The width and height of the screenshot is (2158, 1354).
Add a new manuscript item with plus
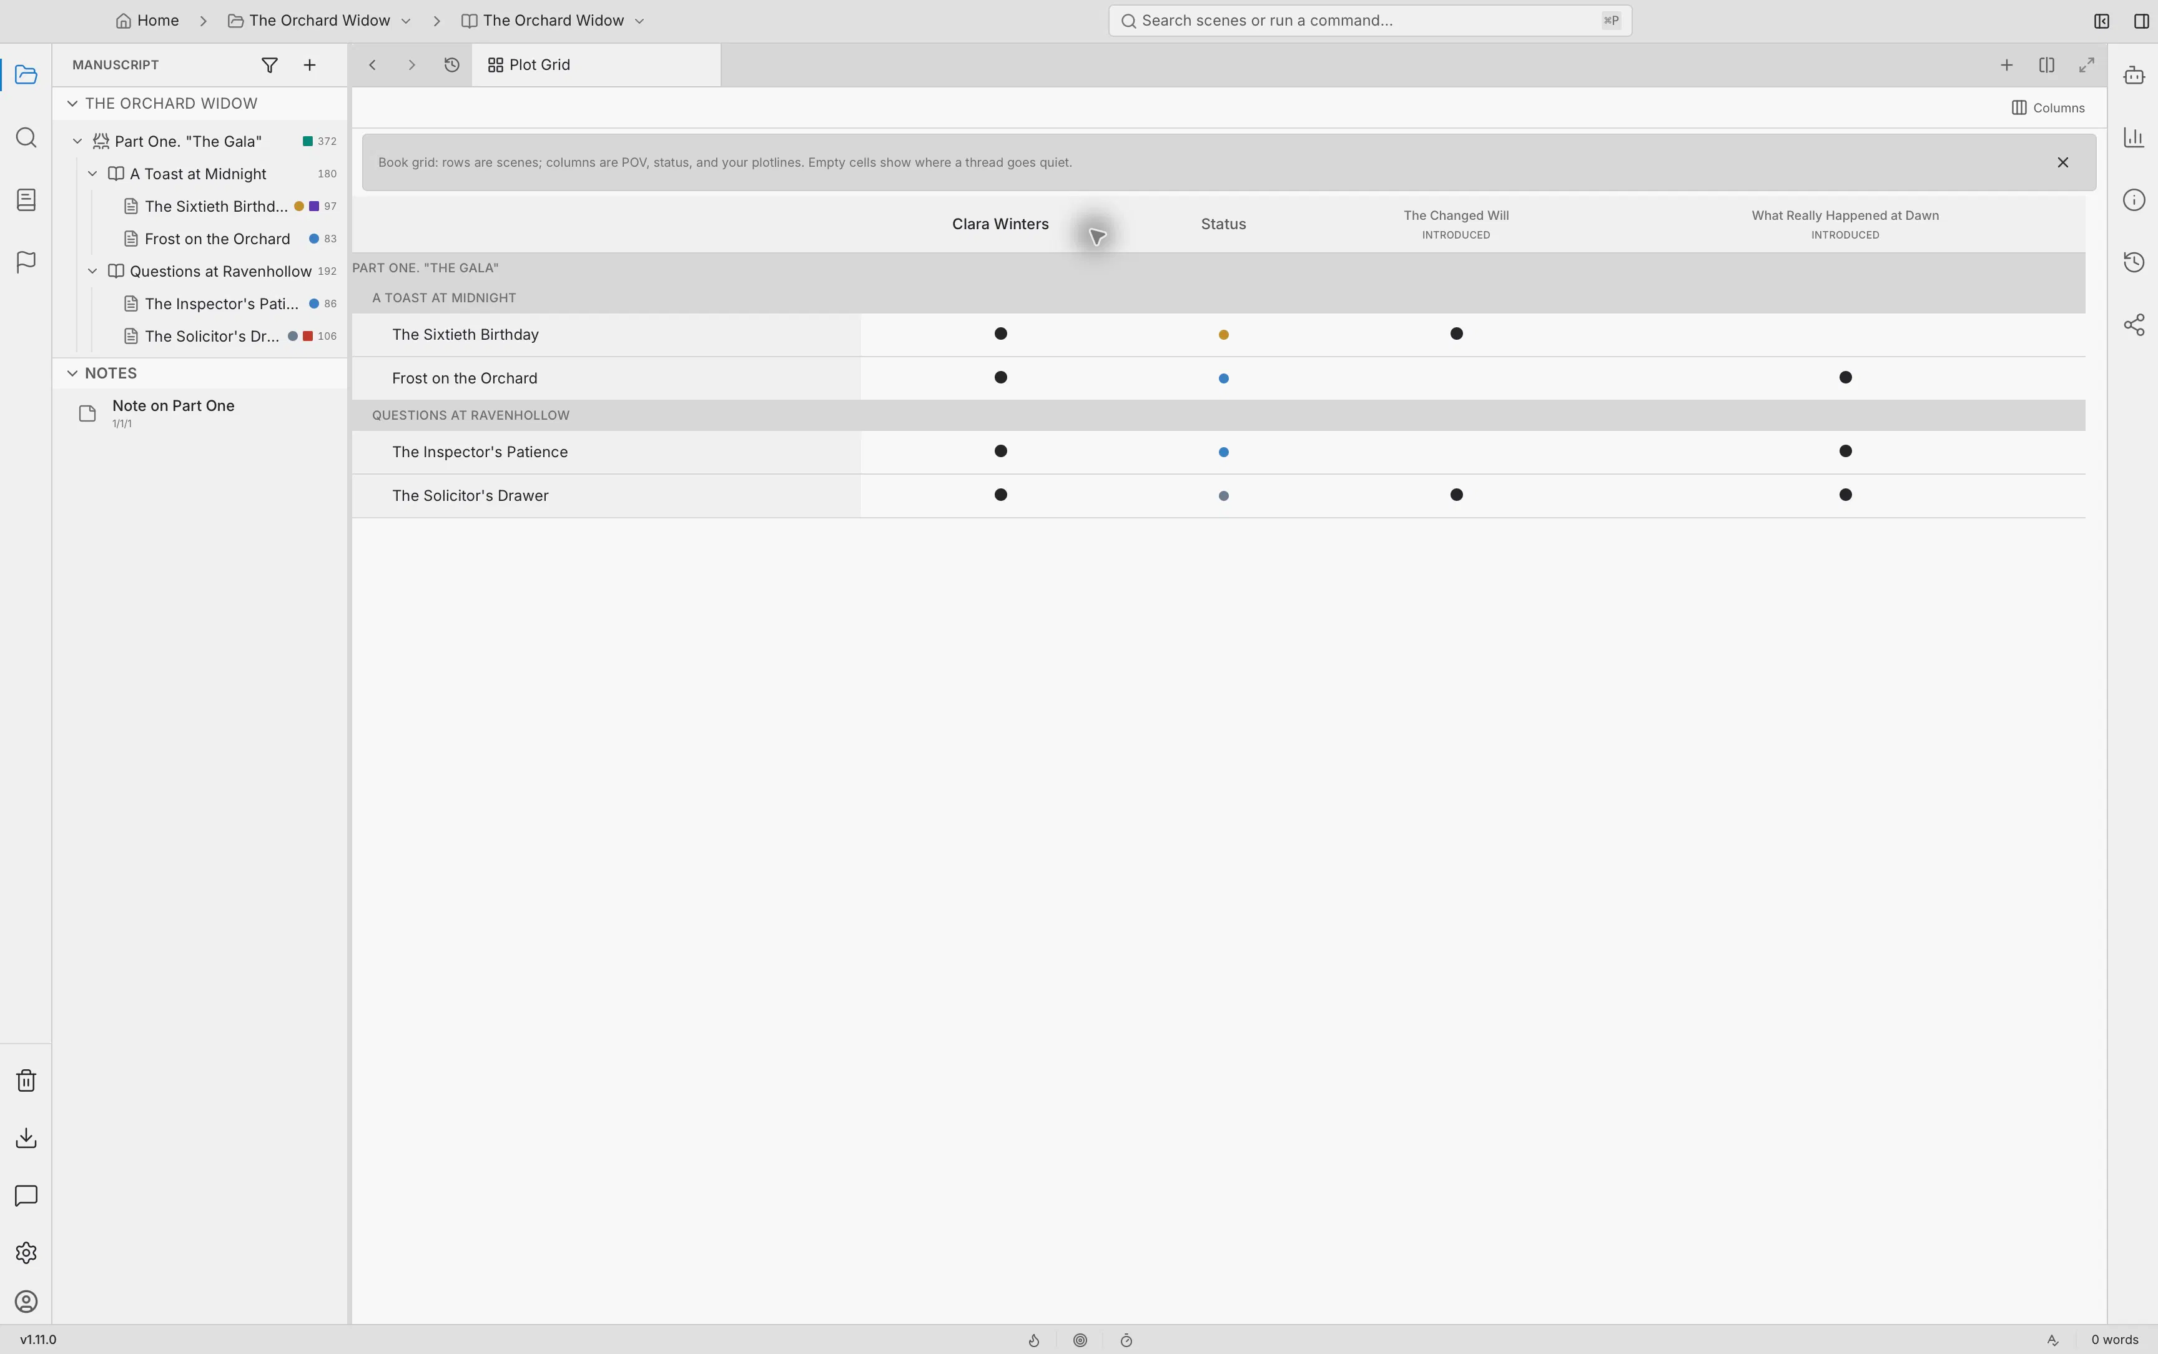(310, 64)
